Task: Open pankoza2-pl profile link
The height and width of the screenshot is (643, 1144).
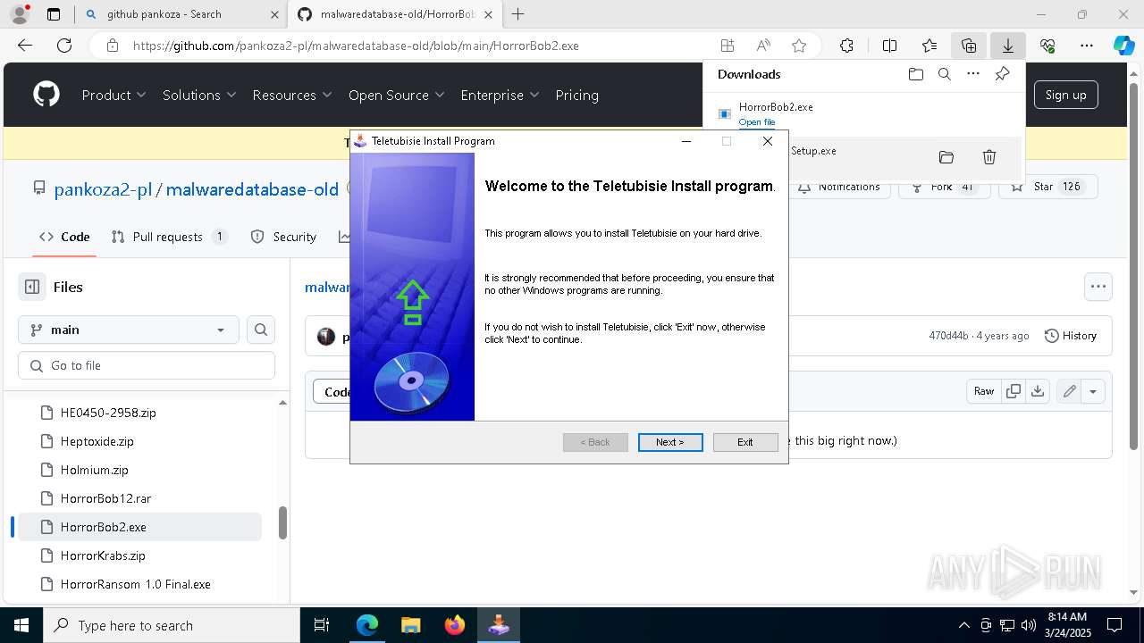Action: [103, 189]
